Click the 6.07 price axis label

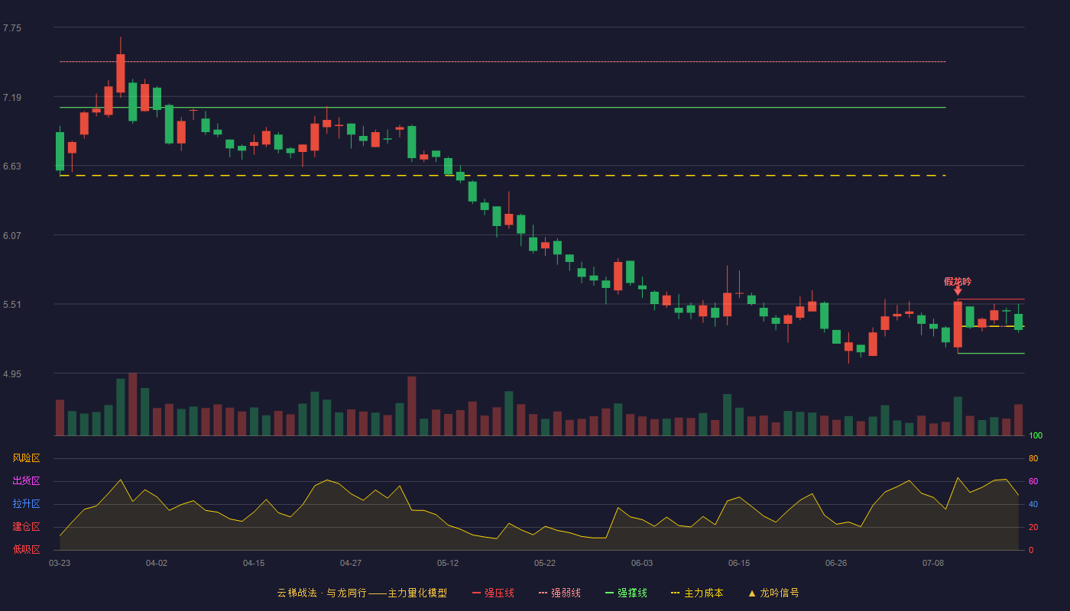pyautogui.click(x=12, y=236)
